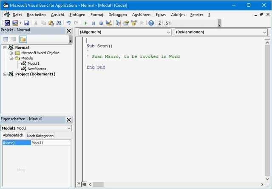Run the macro with the green play icon
Screen dimensions: 272x189
(85, 23)
